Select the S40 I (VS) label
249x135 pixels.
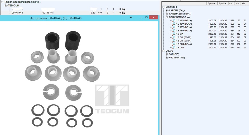(x=174, y=54)
